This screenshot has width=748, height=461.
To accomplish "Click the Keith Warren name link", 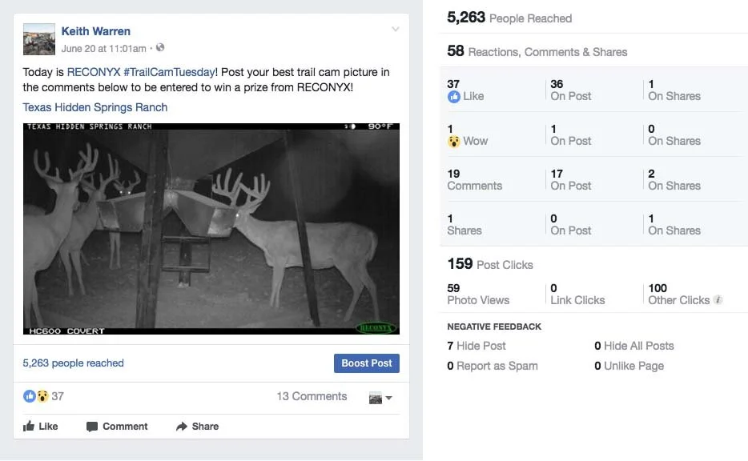I will tap(96, 31).
